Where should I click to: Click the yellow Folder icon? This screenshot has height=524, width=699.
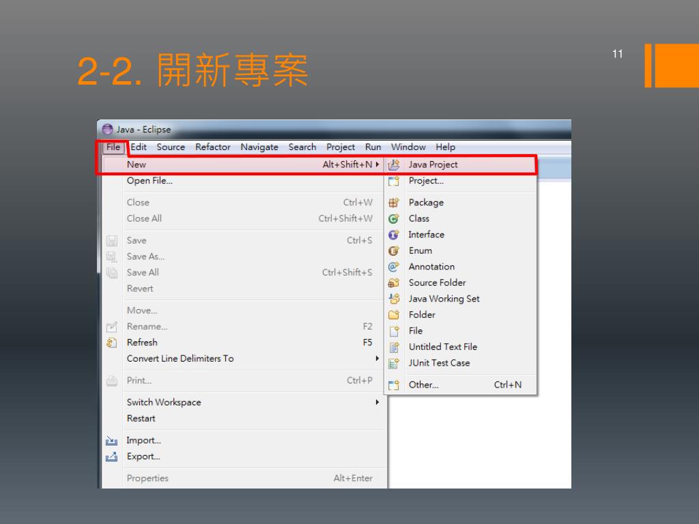pyautogui.click(x=394, y=315)
